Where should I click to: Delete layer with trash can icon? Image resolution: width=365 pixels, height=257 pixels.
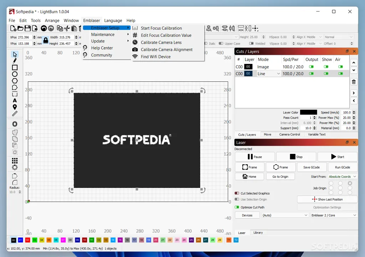click(354, 82)
